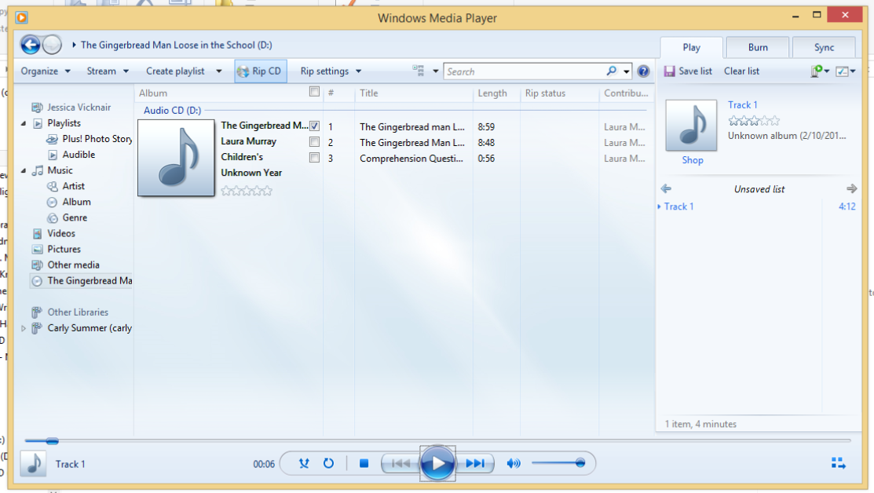
Task: Open Album under Music
Action: tap(76, 202)
